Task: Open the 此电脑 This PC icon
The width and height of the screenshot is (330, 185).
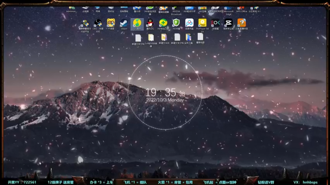Action: (85, 9)
